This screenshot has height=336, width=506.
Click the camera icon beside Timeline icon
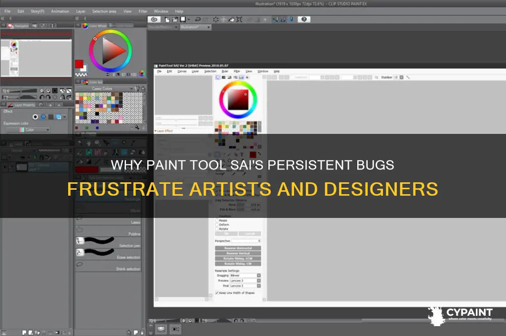coord(175,329)
